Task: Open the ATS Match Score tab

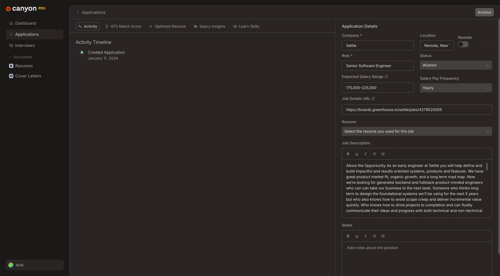Action: point(123,26)
